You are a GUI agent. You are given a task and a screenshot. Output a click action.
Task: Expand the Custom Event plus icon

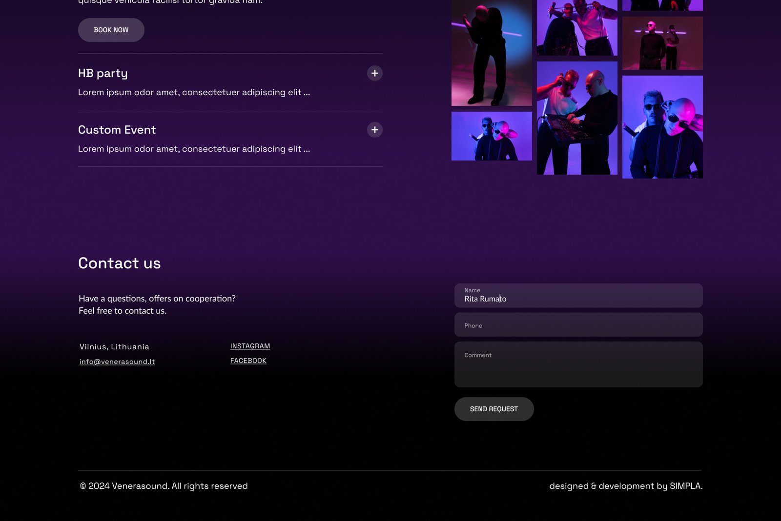coord(374,130)
